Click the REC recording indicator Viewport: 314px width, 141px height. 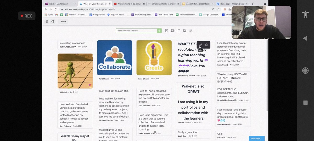pos(26,16)
